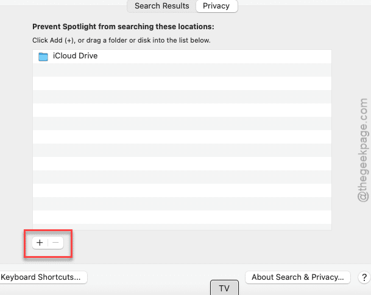Image resolution: width=371 pixels, height=295 pixels.
Task: Open Keyboard Shortcuts settings
Action: click(41, 277)
